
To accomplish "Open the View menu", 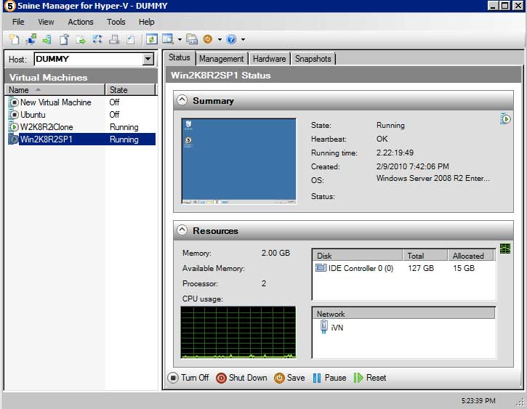I will pyautogui.click(x=46, y=22).
